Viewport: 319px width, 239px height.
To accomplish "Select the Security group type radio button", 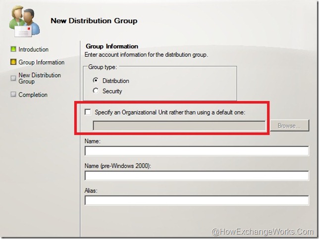I will click(x=96, y=91).
